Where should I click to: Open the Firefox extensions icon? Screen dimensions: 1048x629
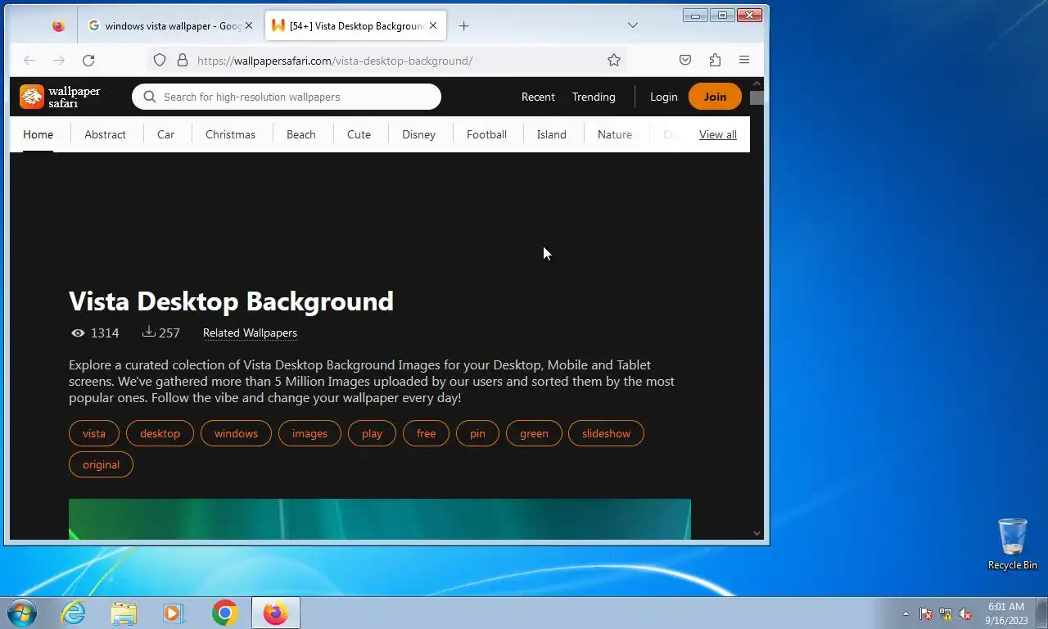[715, 60]
